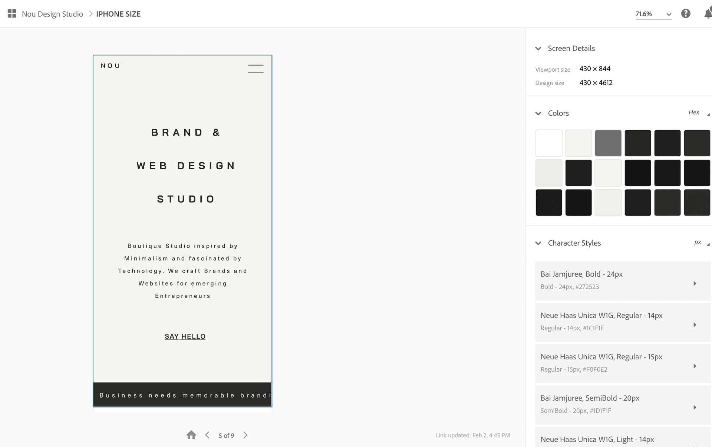This screenshot has height=447, width=712.
Task: Click the help question mark icon
Action: 686,13
